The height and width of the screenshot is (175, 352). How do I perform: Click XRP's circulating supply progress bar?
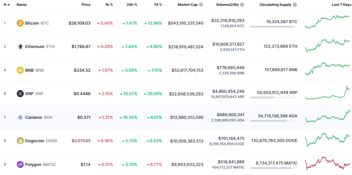(x=274, y=97)
